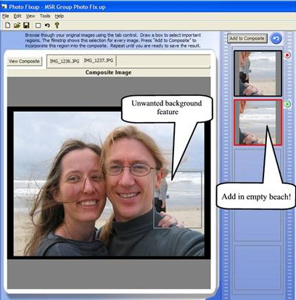296x300 pixels.
Task: Open the Help menu
Action: (59, 16)
